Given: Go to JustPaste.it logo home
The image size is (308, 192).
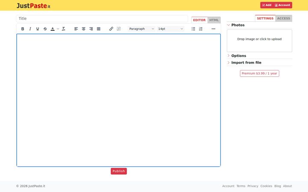Looking at the screenshot, I should (x=33, y=6).
